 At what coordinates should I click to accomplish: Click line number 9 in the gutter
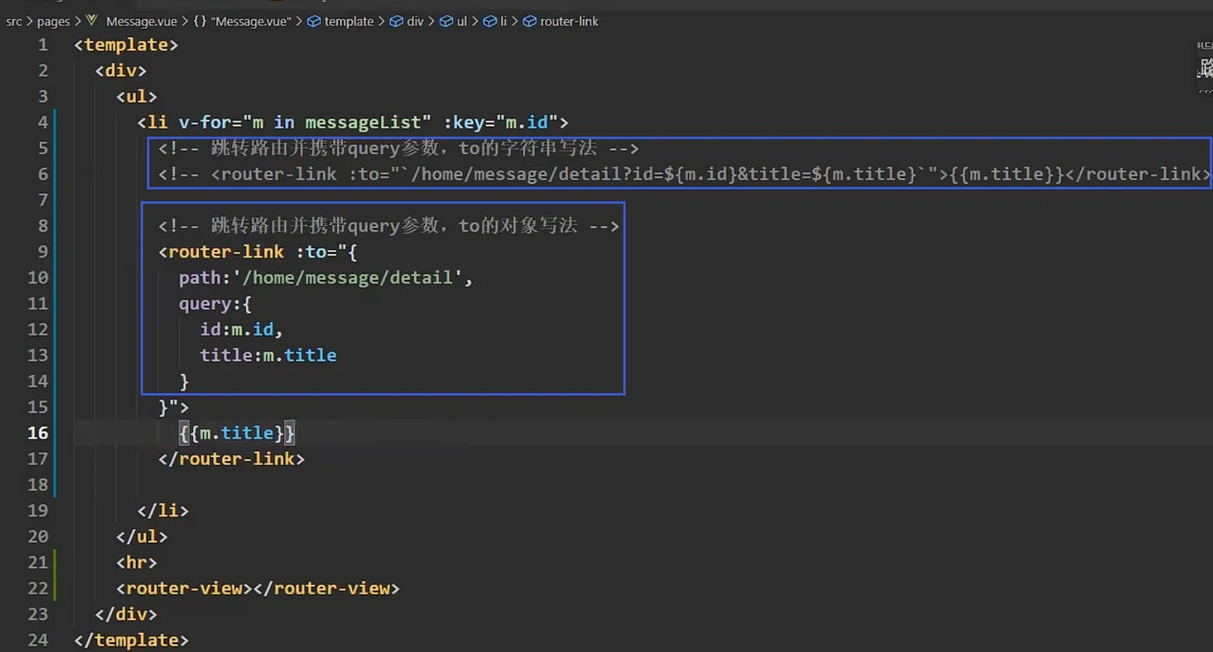click(x=42, y=252)
